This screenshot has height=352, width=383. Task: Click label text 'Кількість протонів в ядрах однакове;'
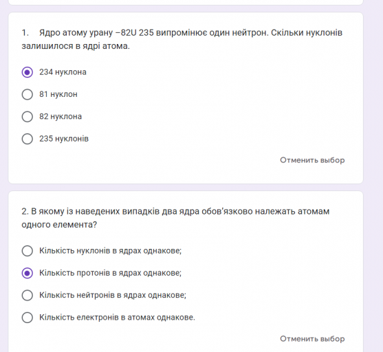[x=111, y=273]
